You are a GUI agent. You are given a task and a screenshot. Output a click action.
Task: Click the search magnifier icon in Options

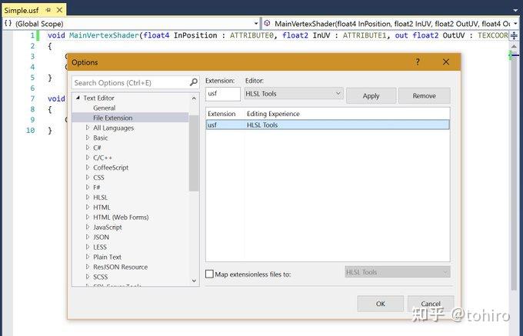pyautogui.click(x=194, y=82)
